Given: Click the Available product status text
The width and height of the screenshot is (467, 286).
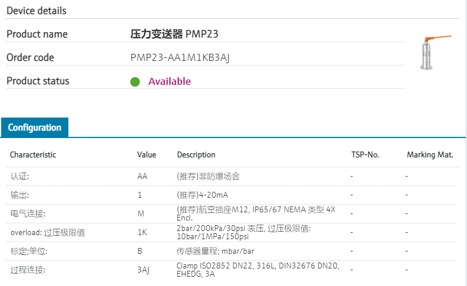Looking at the screenshot, I should pos(169,81).
